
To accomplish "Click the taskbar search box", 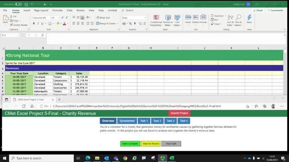I will 41,158.
